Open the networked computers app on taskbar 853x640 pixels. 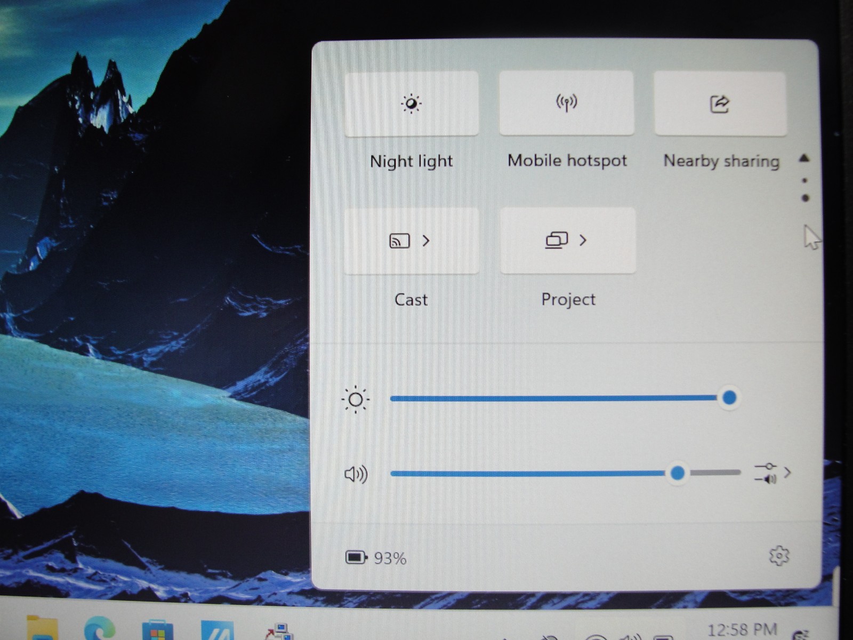(279, 631)
